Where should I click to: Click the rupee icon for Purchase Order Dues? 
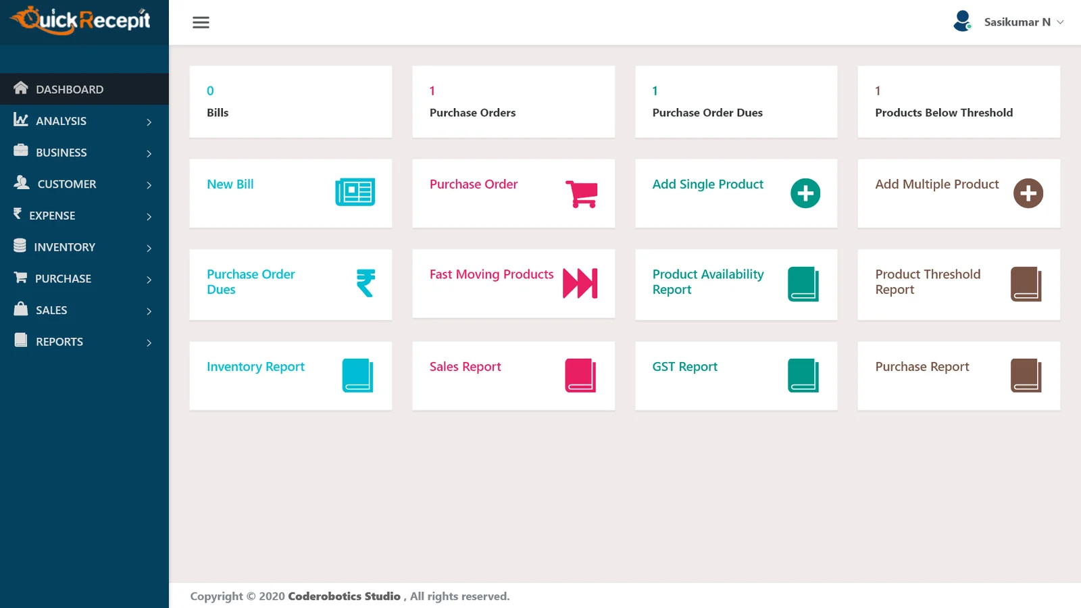(366, 283)
